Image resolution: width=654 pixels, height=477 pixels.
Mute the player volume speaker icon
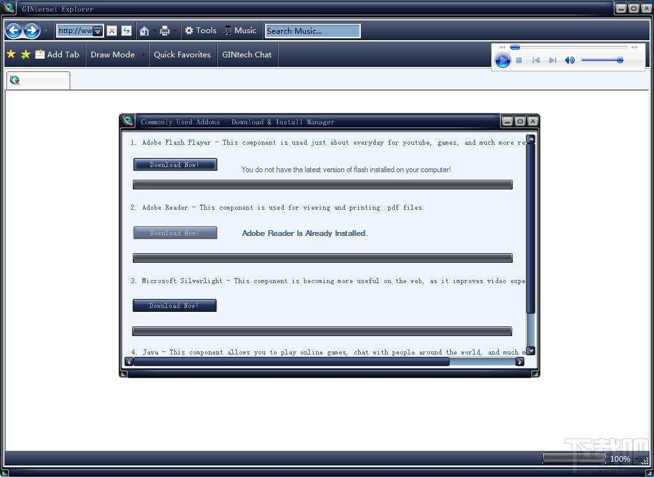570,61
